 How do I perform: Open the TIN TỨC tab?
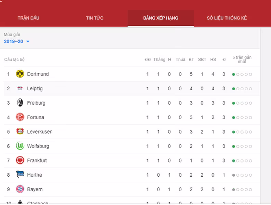click(94, 18)
